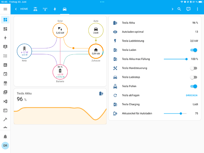Click the Tesla abfragen refresh icon

pos(115,95)
